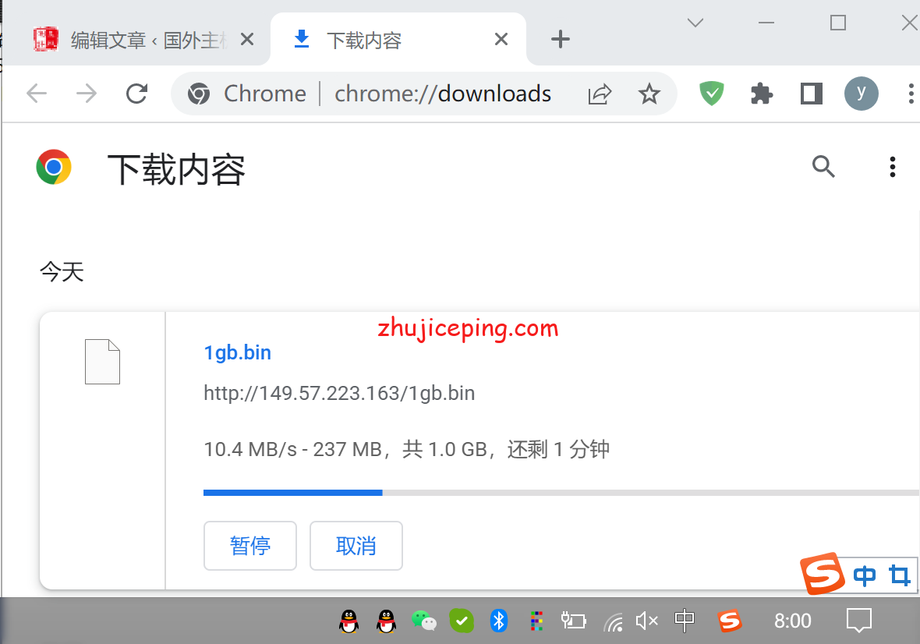Image resolution: width=920 pixels, height=644 pixels.
Task: Click the muted volume tray icon
Action: [647, 621]
